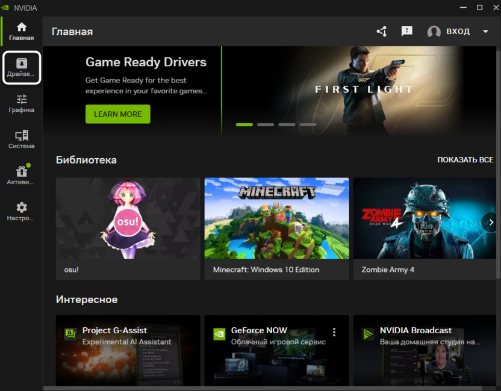501x391 pixels.
Task: Open the Настройки settings gear section
Action: point(22,212)
